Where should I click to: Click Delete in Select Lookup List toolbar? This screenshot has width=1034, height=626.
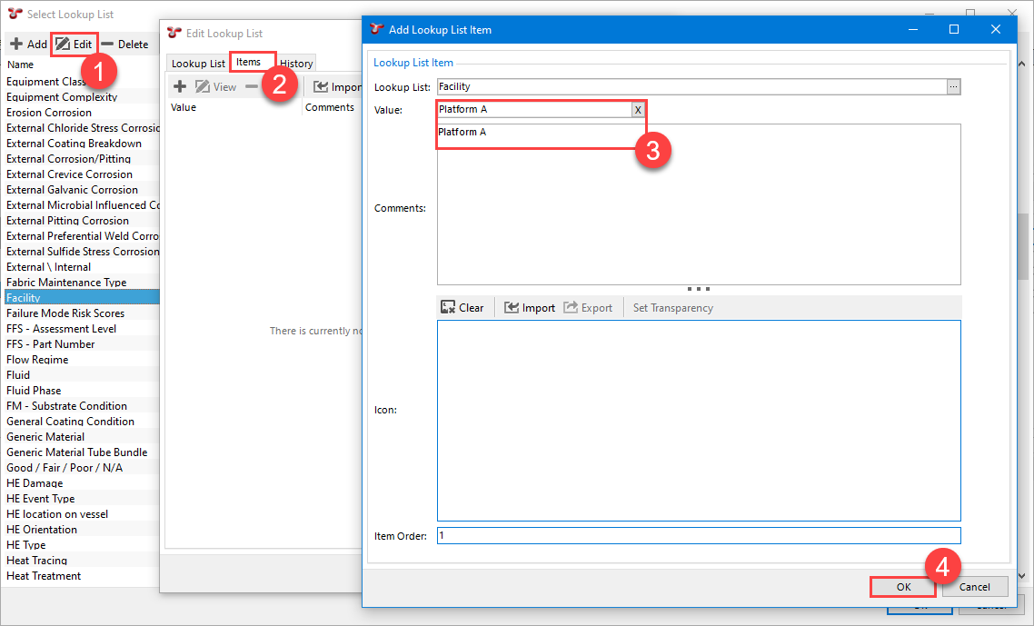pyautogui.click(x=125, y=45)
